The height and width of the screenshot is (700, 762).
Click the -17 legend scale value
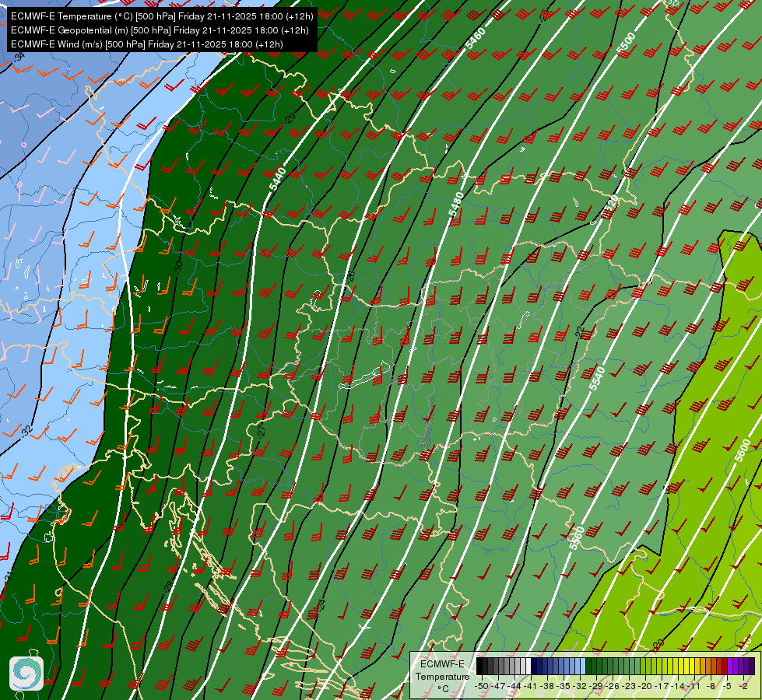(x=662, y=686)
